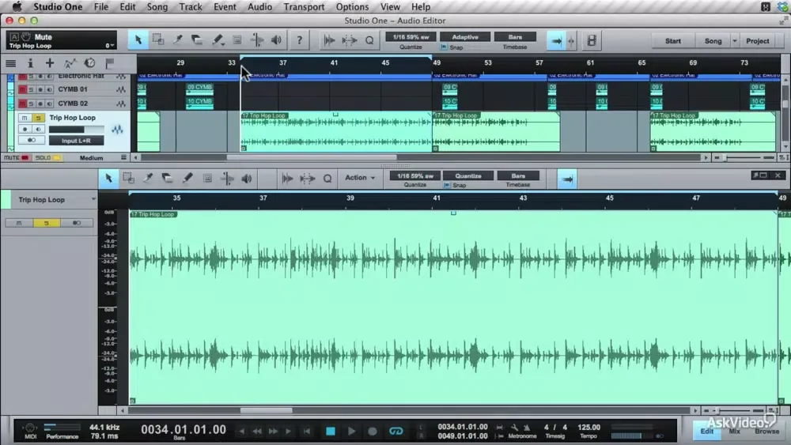Open the inspector info icon

click(x=30, y=63)
